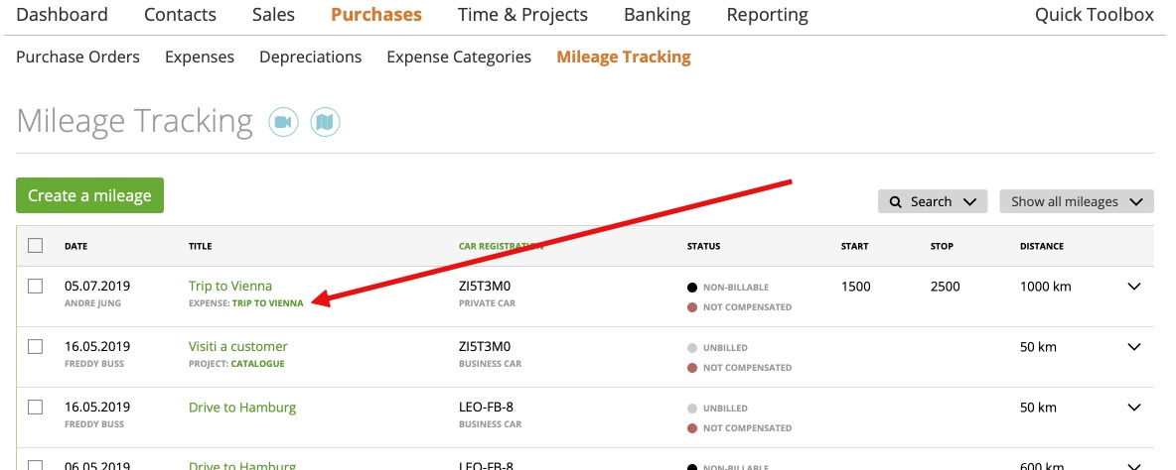1176x470 pixels.
Task: Switch to Depreciations tab
Action: (311, 57)
